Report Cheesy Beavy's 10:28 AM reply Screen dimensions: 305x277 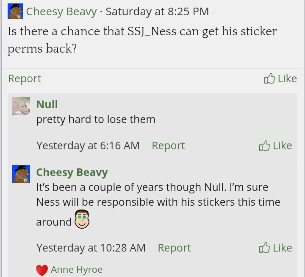click(174, 248)
